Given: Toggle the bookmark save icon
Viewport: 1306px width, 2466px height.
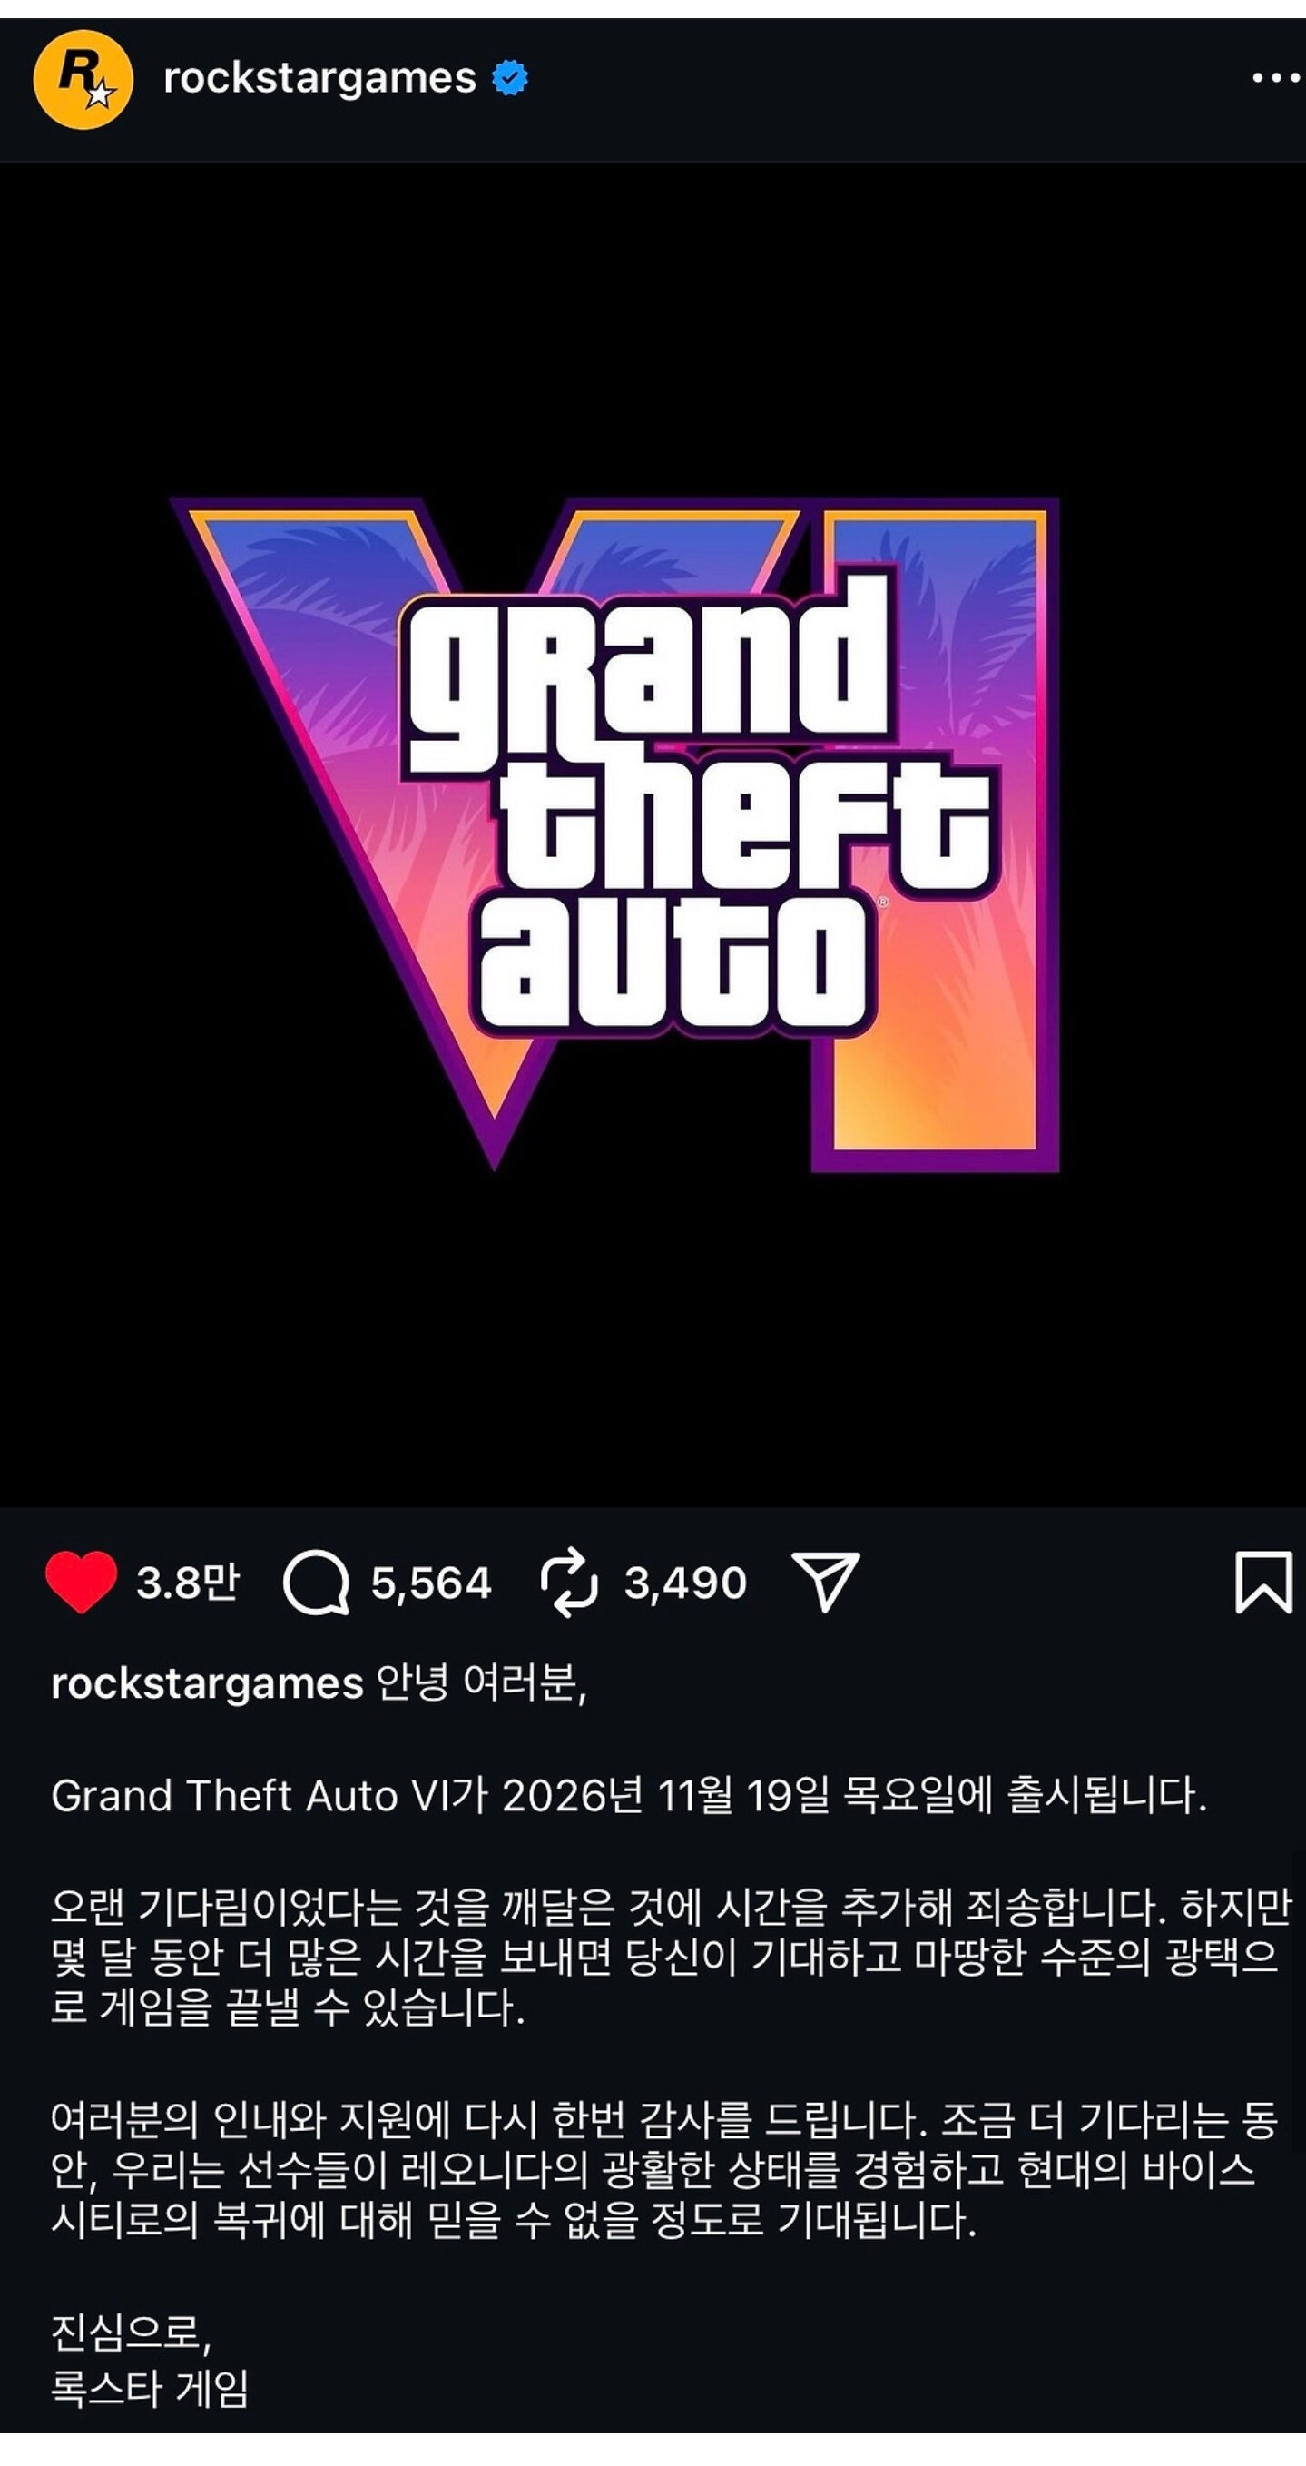Looking at the screenshot, I should click(1264, 1583).
